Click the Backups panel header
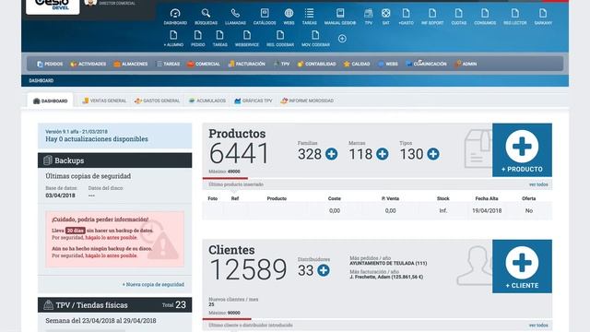 click(114, 160)
